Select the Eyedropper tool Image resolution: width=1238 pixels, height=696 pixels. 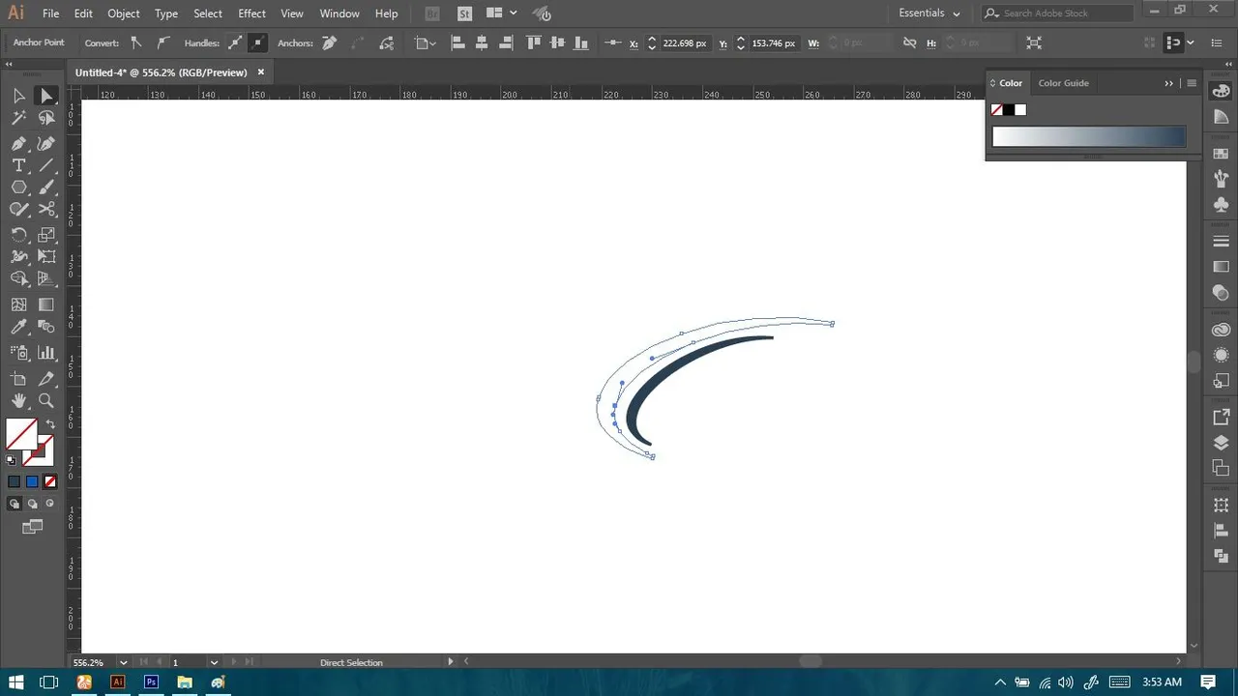click(x=18, y=328)
